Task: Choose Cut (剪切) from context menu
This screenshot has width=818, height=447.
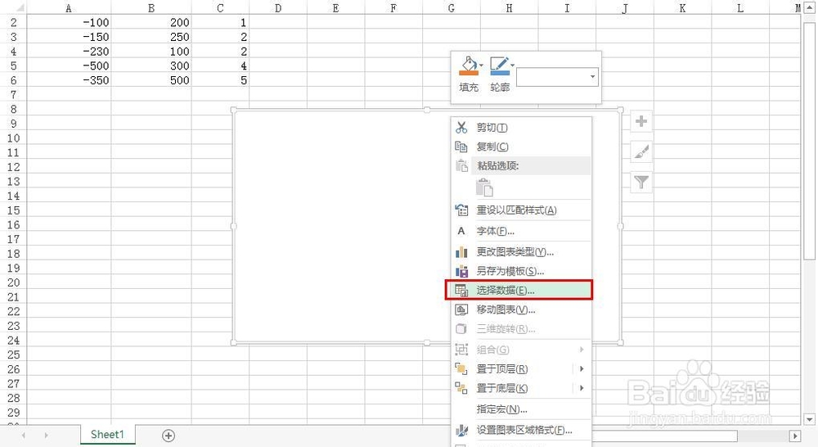Action: tap(520, 128)
